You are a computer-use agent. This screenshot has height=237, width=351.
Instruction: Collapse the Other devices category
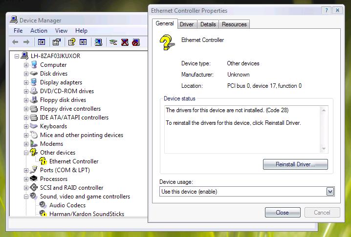(26, 153)
